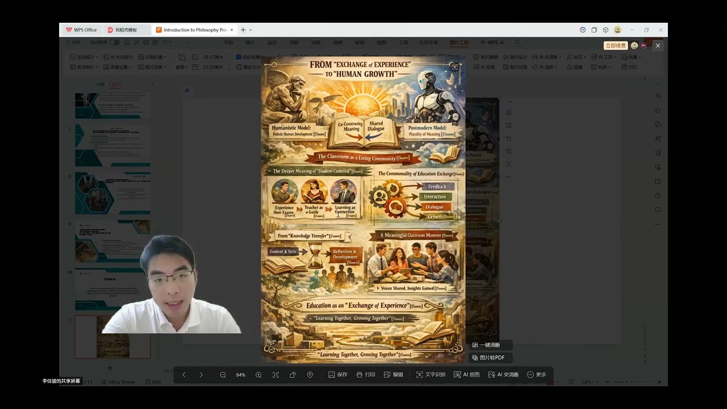Expand tab list dropdown arrow
The height and width of the screenshot is (409, 727).
[250, 30]
